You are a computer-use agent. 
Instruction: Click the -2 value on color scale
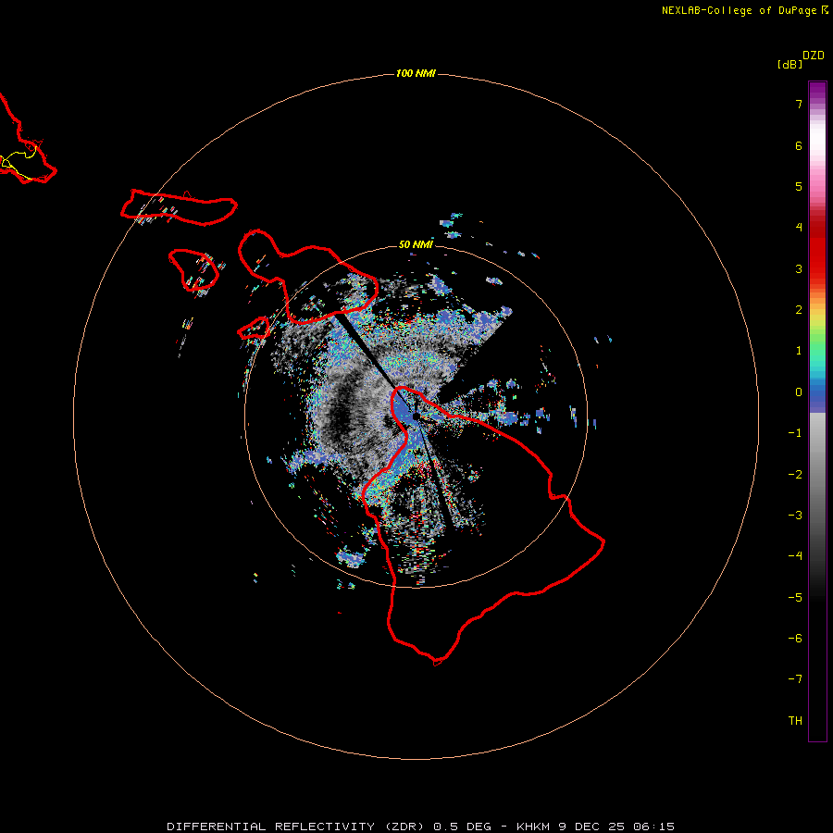coord(795,475)
